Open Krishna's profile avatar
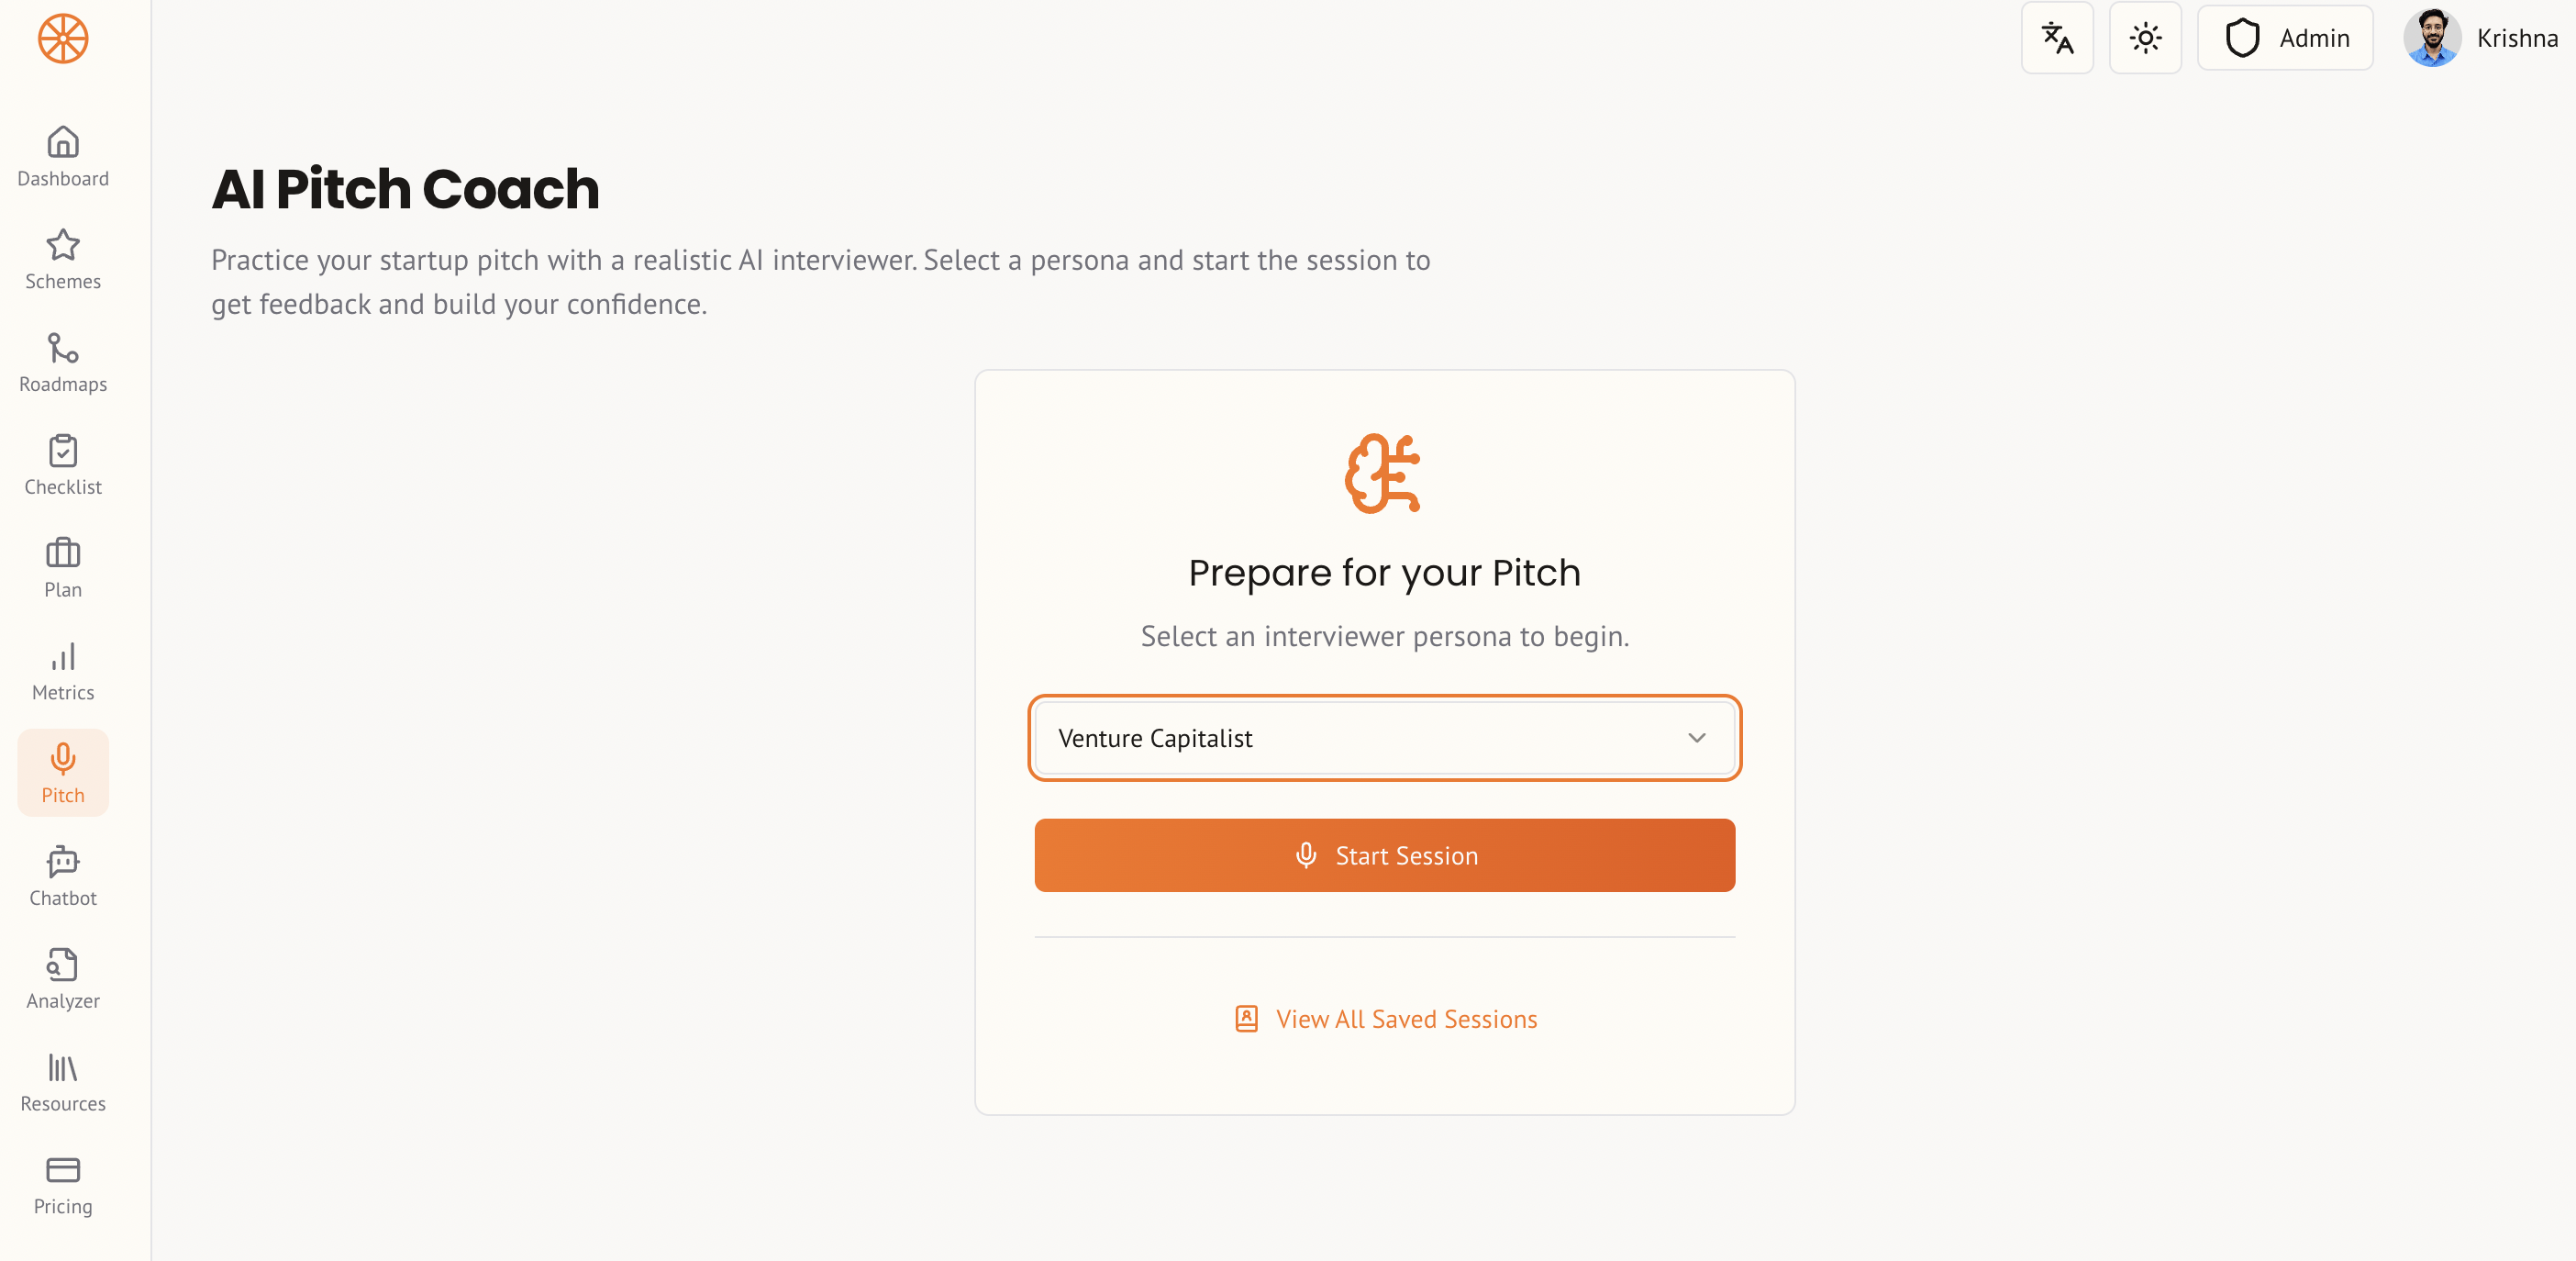This screenshot has height=1261, width=2576. tap(2431, 39)
